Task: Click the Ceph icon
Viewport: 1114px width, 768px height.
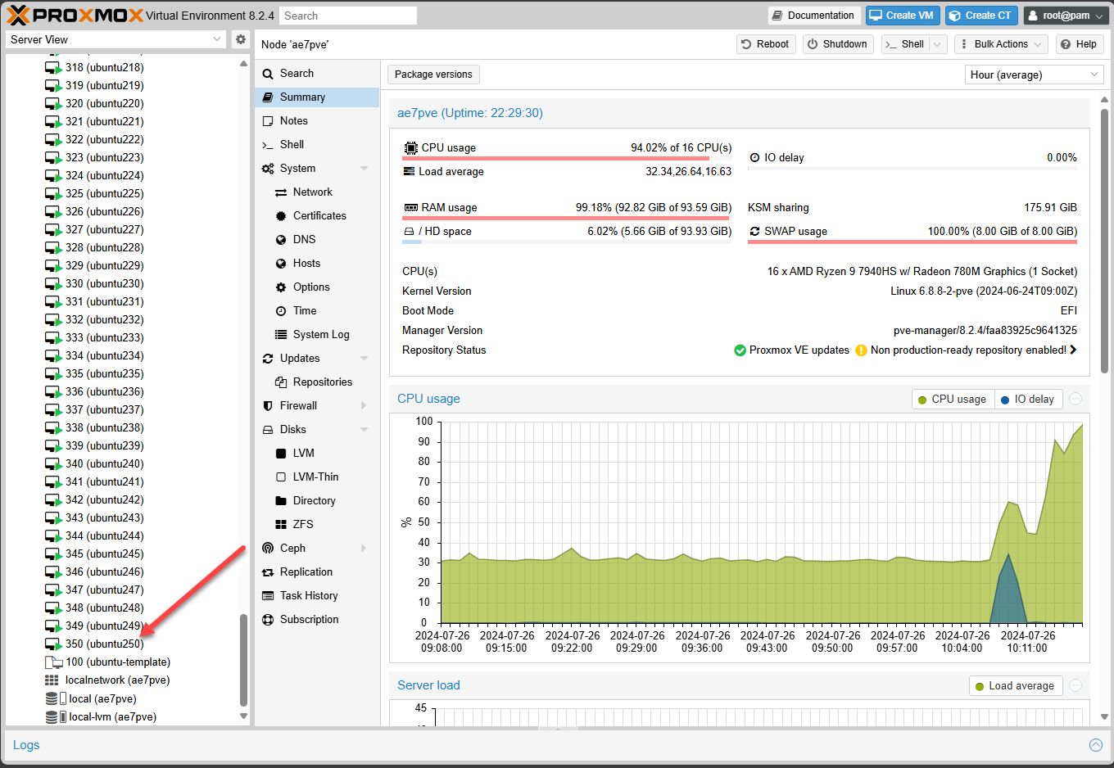Action: [268, 549]
